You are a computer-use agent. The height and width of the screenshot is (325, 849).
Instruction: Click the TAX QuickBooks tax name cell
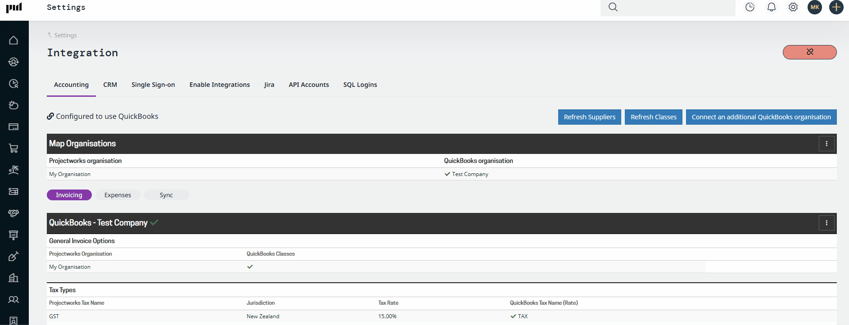pos(523,316)
